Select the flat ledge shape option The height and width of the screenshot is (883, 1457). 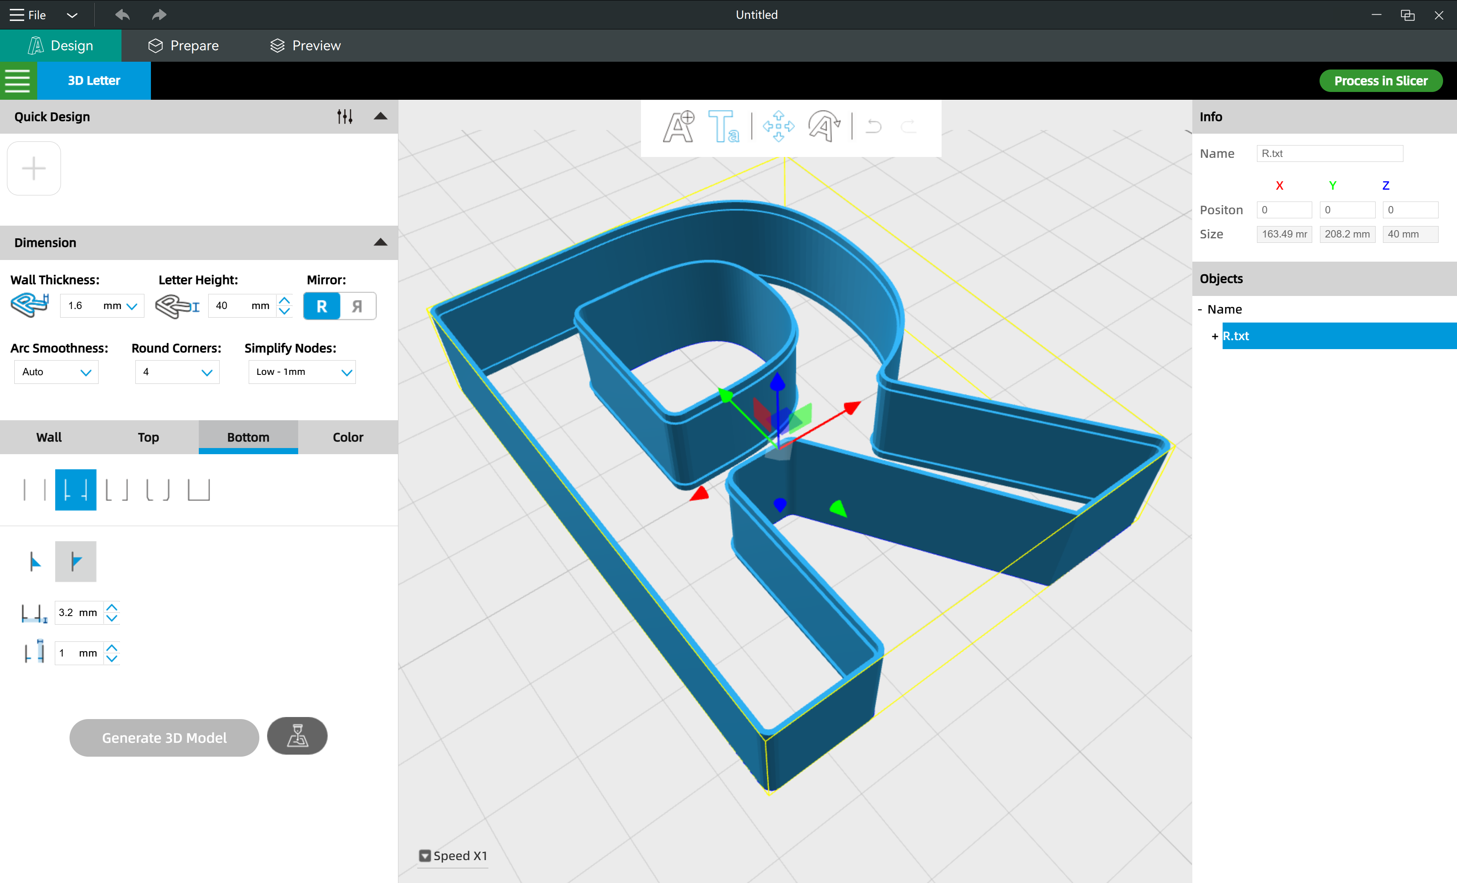pos(76,561)
